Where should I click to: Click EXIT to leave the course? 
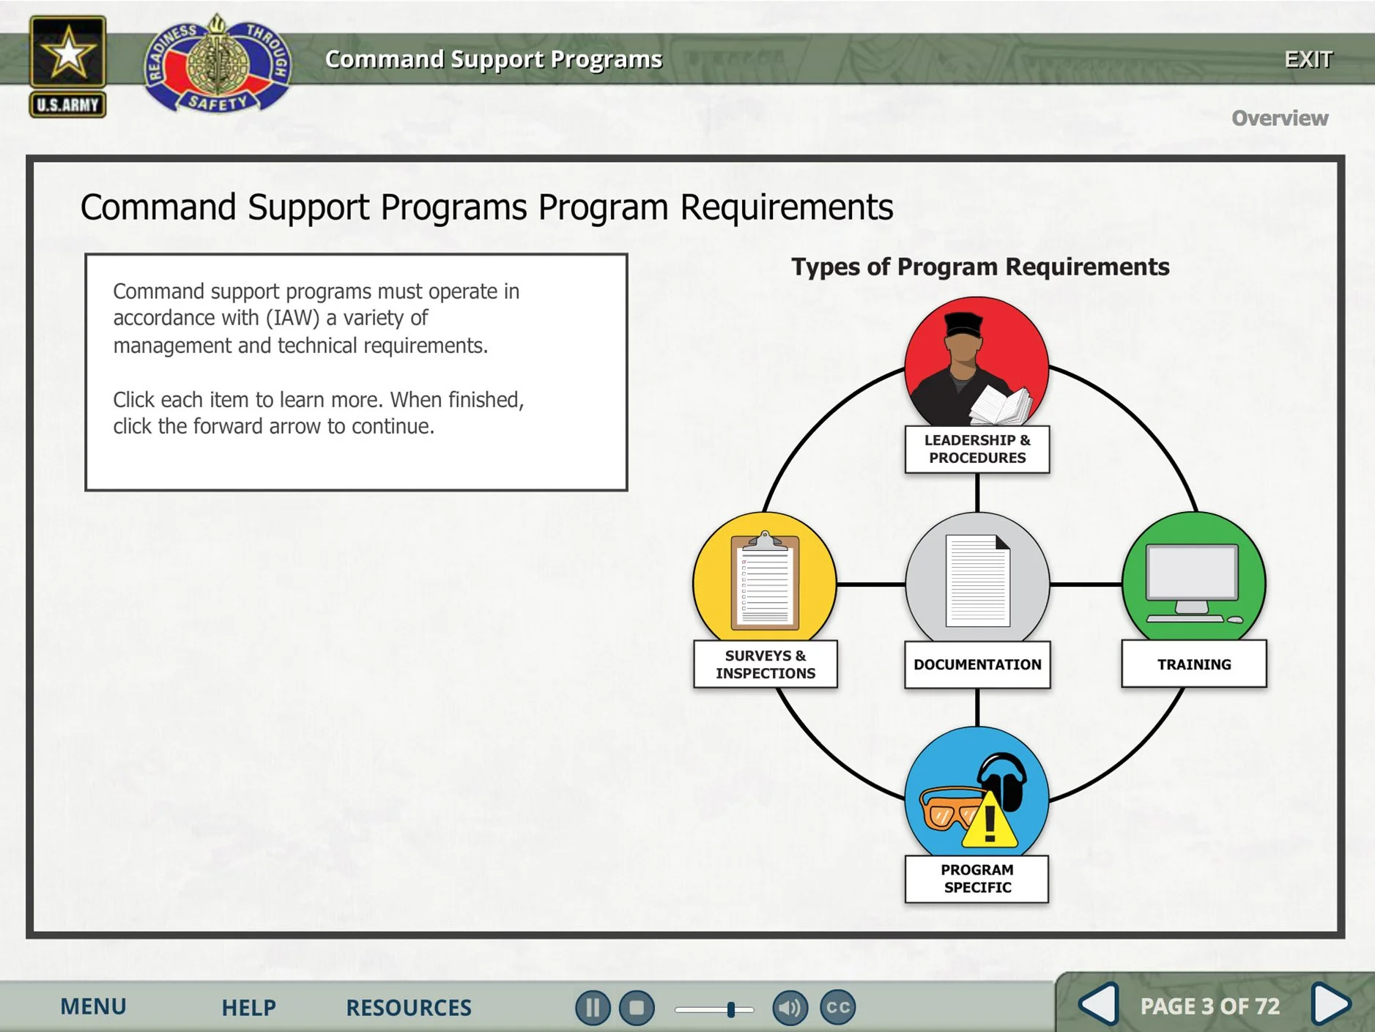click(1308, 59)
